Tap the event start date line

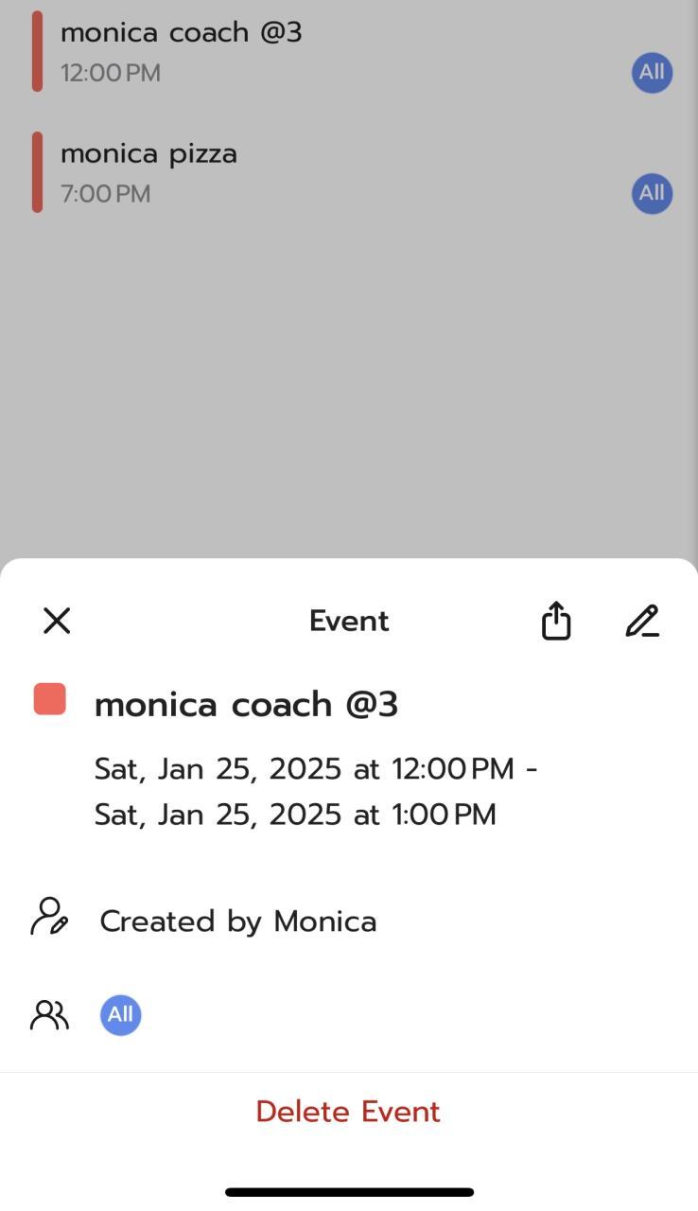coord(316,769)
